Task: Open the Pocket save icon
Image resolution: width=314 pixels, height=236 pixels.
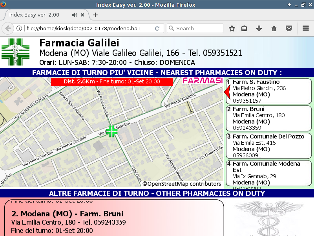Action: click(x=288, y=28)
